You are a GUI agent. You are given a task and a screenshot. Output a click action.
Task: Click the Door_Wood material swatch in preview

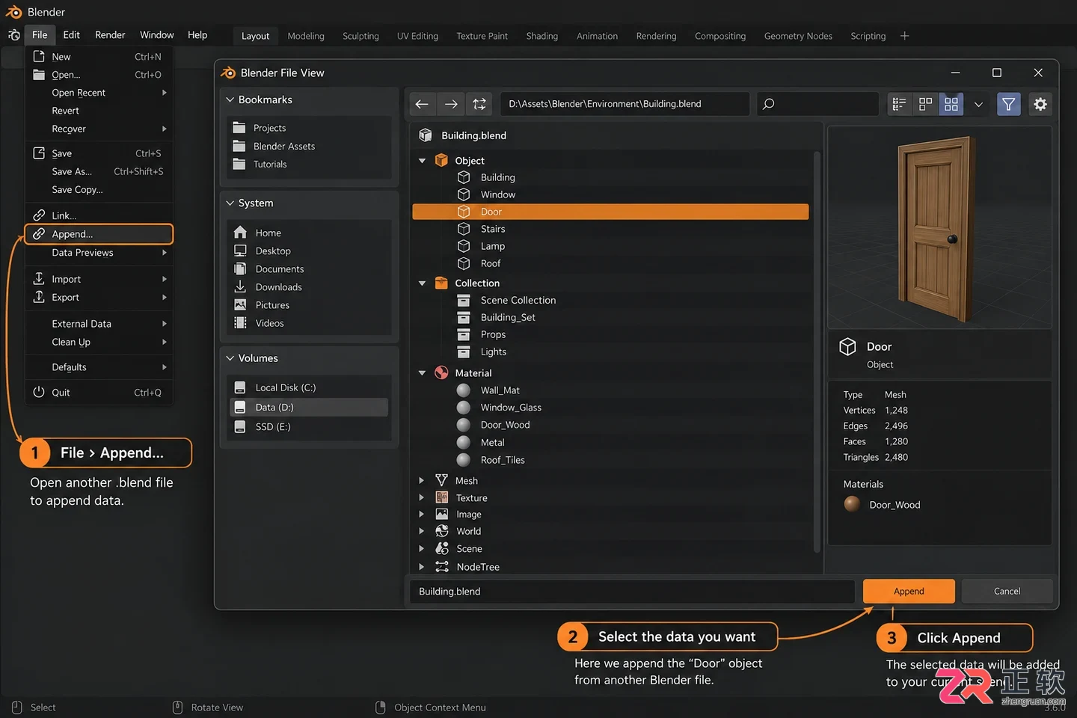852,504
